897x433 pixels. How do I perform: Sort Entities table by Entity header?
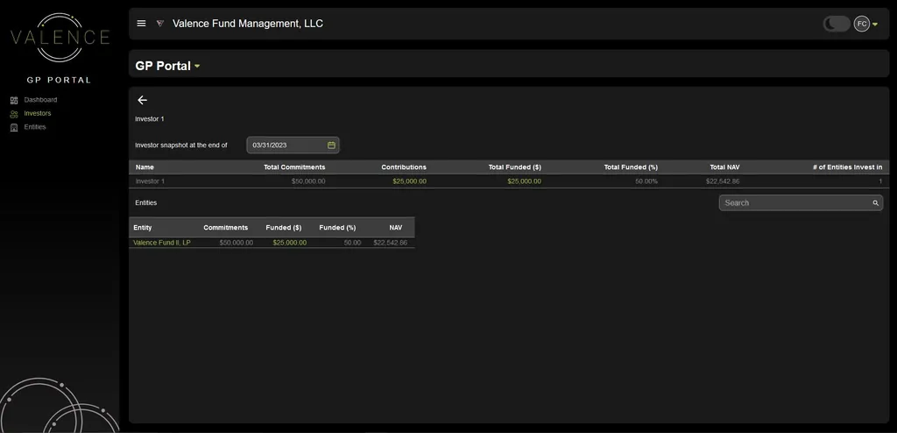(143, 228)
